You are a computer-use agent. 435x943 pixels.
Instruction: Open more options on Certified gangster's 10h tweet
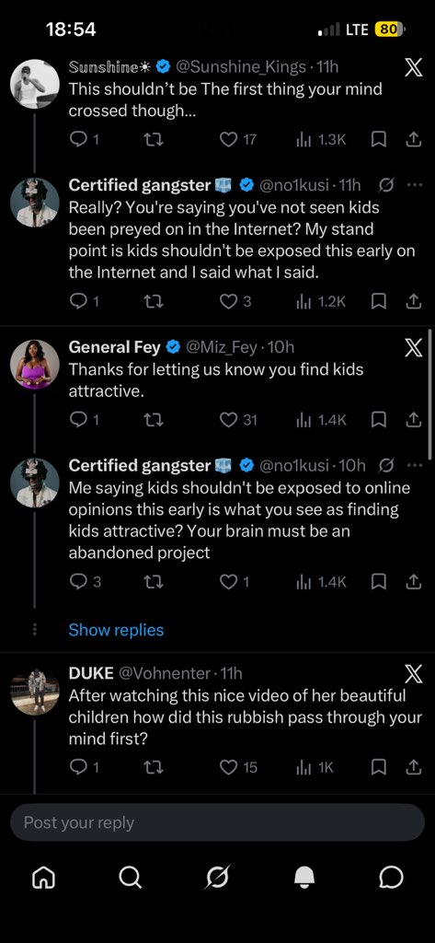pyautogui.click(x=415, y=465)
